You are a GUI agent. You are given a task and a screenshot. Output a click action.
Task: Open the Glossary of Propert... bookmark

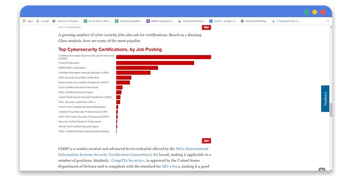(x=66, y=21)
